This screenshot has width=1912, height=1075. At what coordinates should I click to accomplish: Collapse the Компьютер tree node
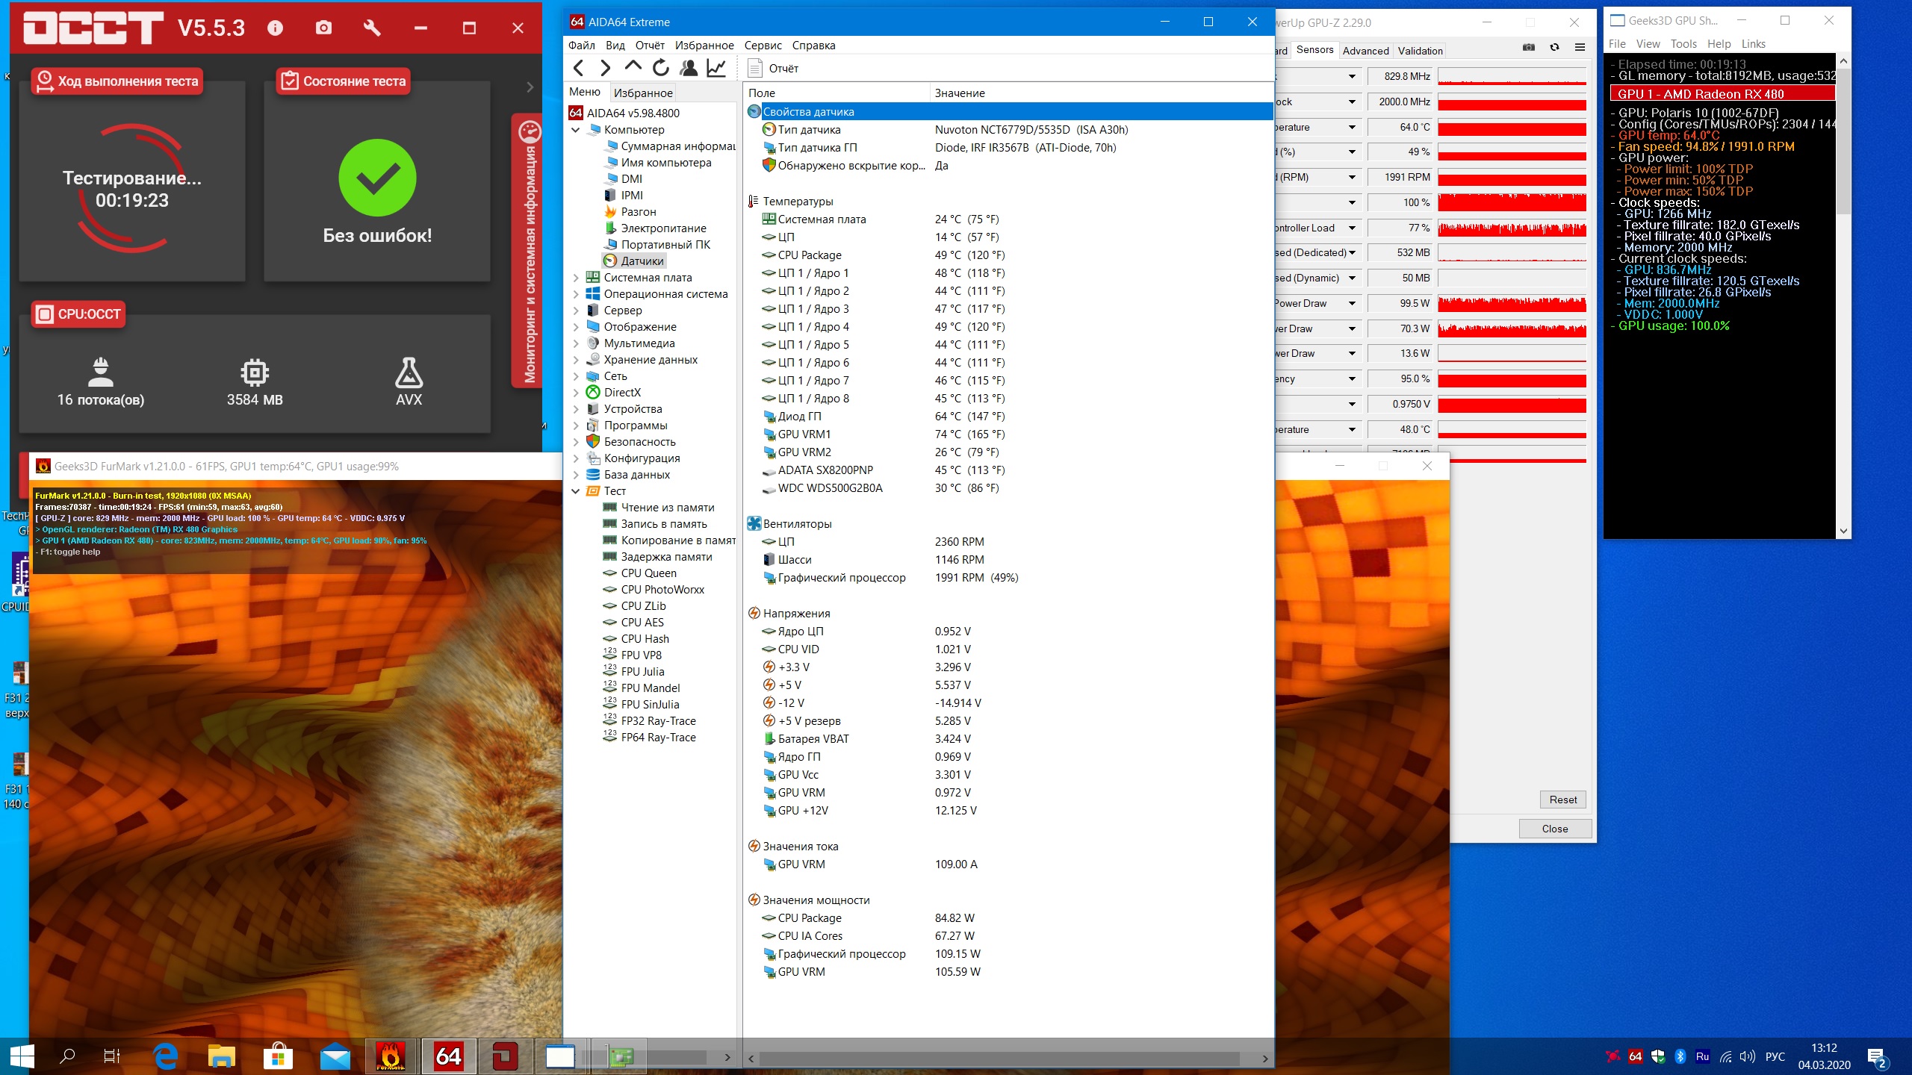tap(576, 130)
